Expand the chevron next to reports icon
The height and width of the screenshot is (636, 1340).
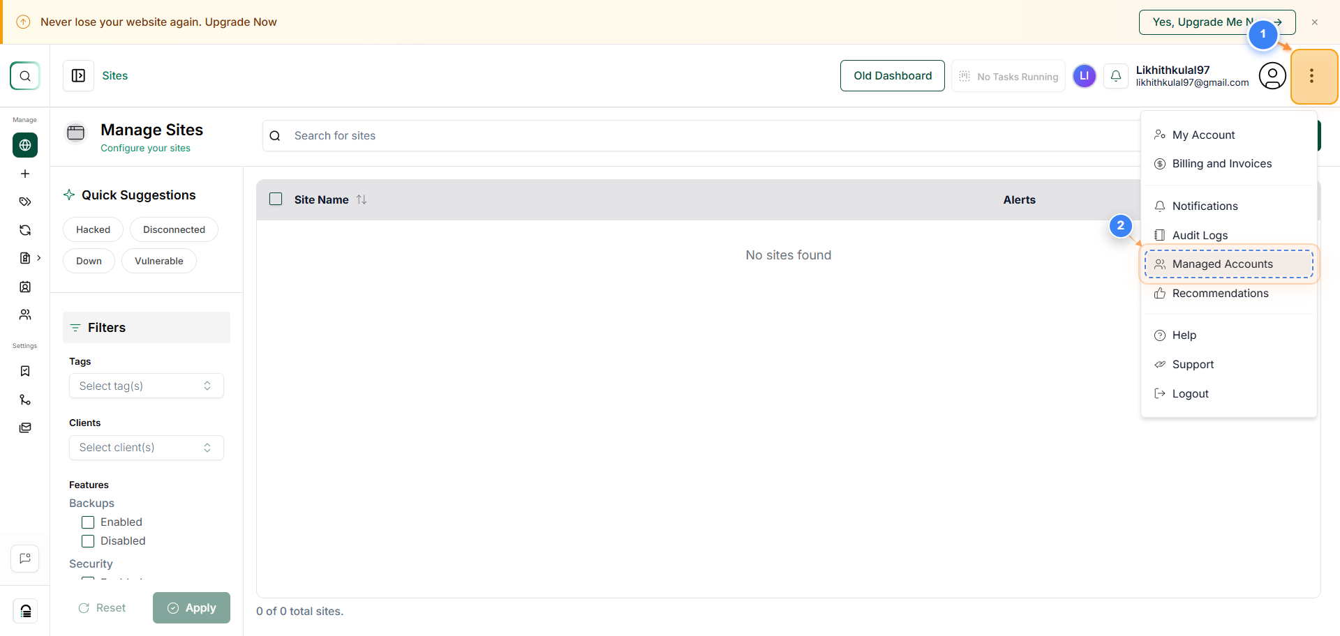point(39,258)
